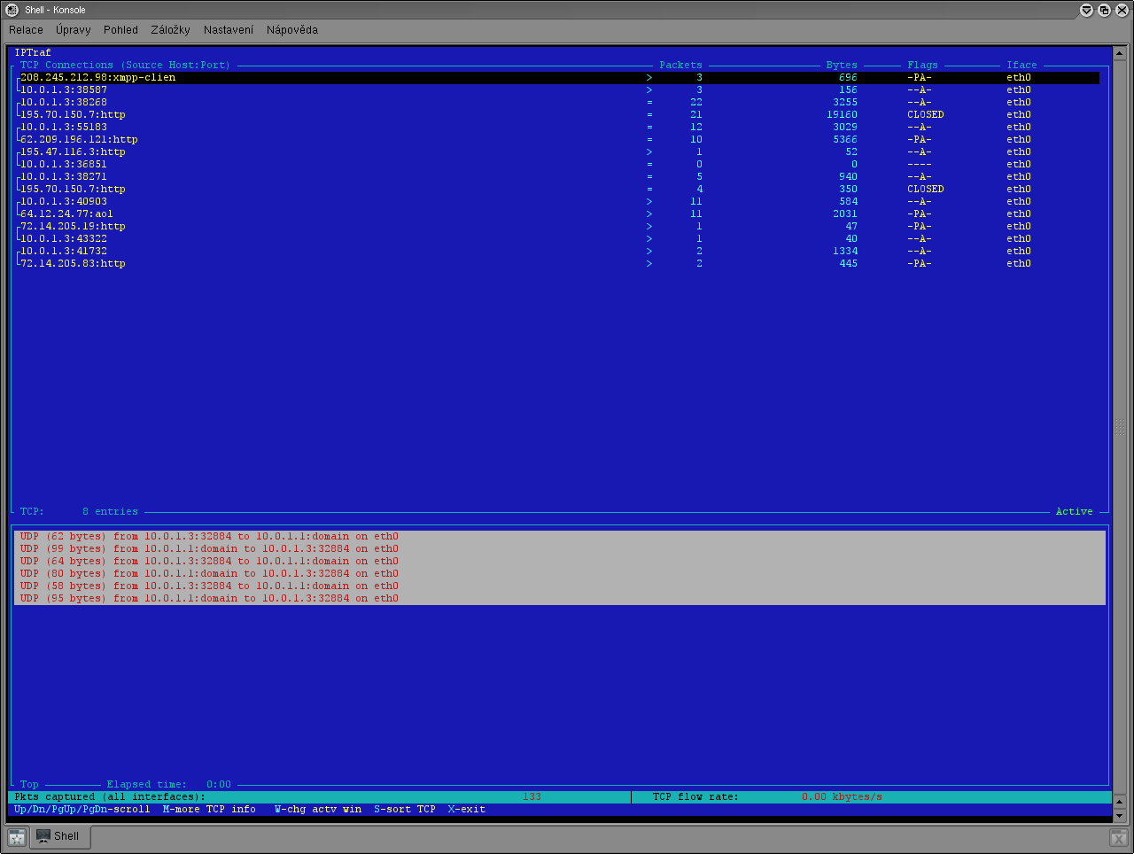Open the Pohled menu
The height and width of the screenshot is (854, 1134).
click(x=120, y=30)
